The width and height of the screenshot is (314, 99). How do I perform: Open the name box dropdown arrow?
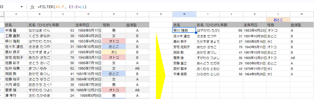22,7
